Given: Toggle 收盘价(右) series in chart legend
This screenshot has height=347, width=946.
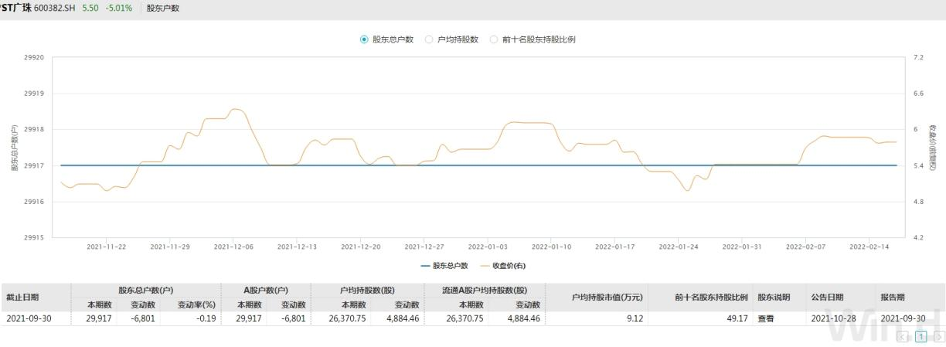Looking at the screenshot, I should tap(503, 266).
